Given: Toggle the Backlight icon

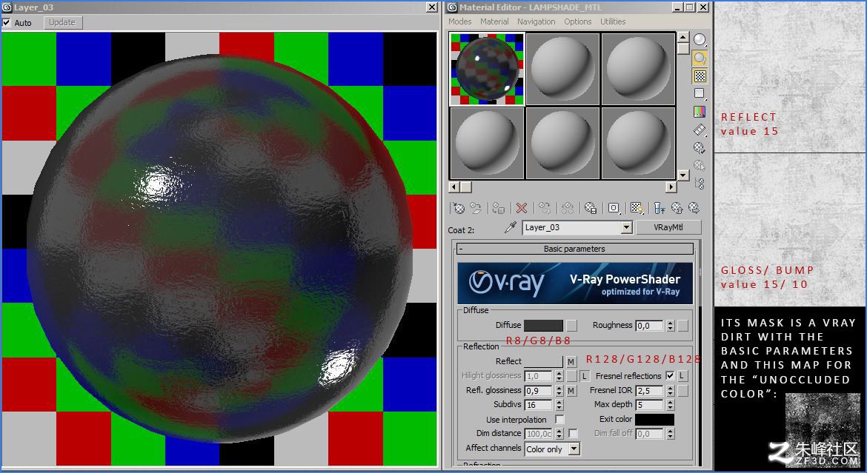Looking at the screenshot, I should (700, 58).
